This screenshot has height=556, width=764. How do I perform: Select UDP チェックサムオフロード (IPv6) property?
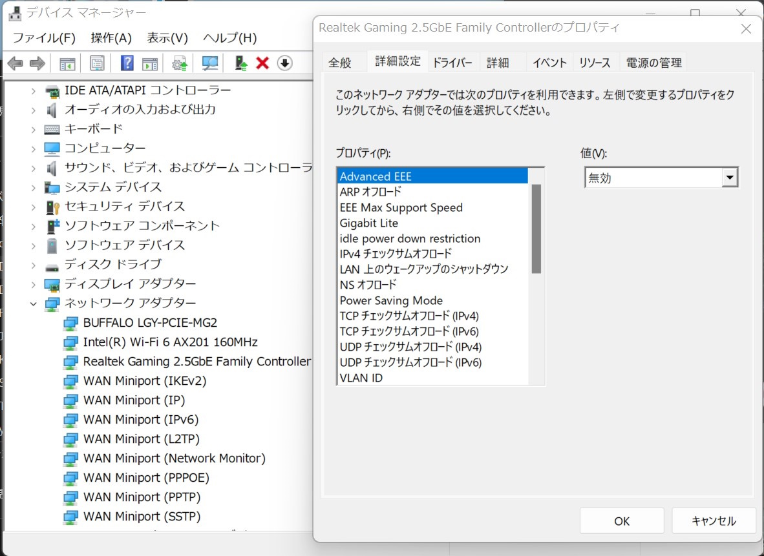point(432,362)
